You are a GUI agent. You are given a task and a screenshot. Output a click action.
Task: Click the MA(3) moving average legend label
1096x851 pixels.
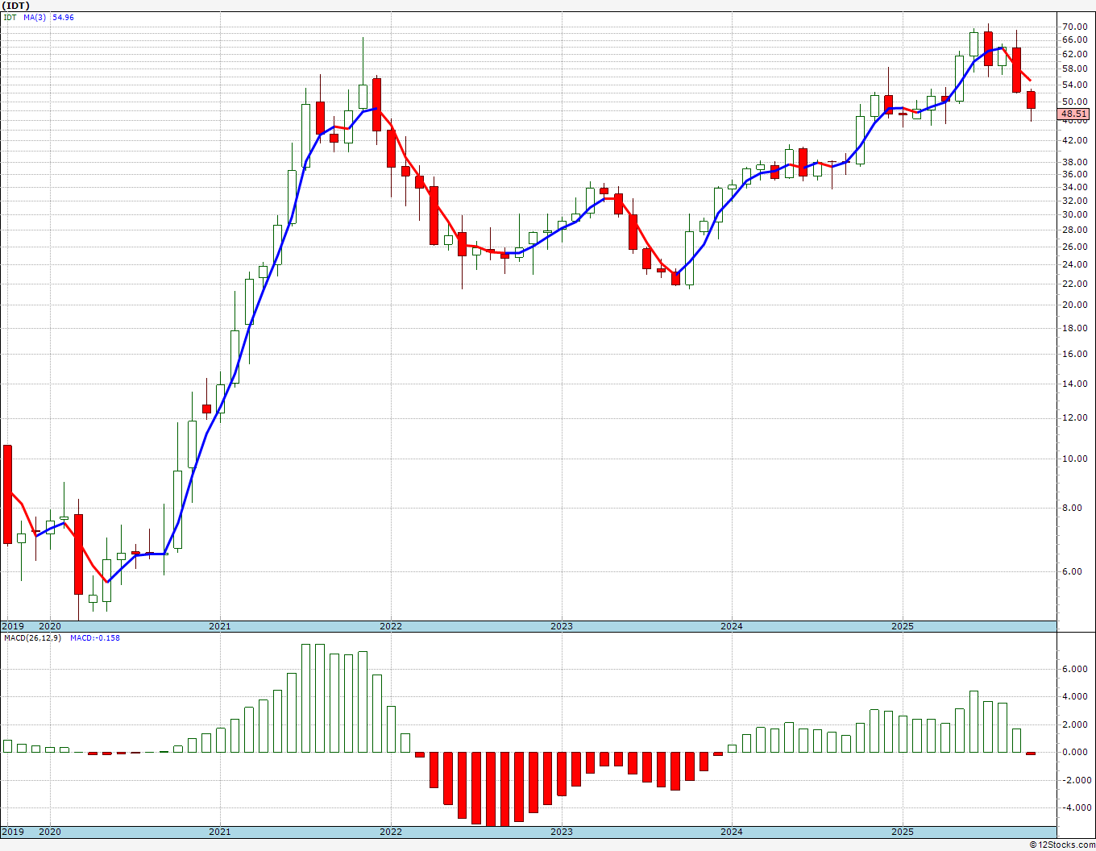[x=35, y=17]
